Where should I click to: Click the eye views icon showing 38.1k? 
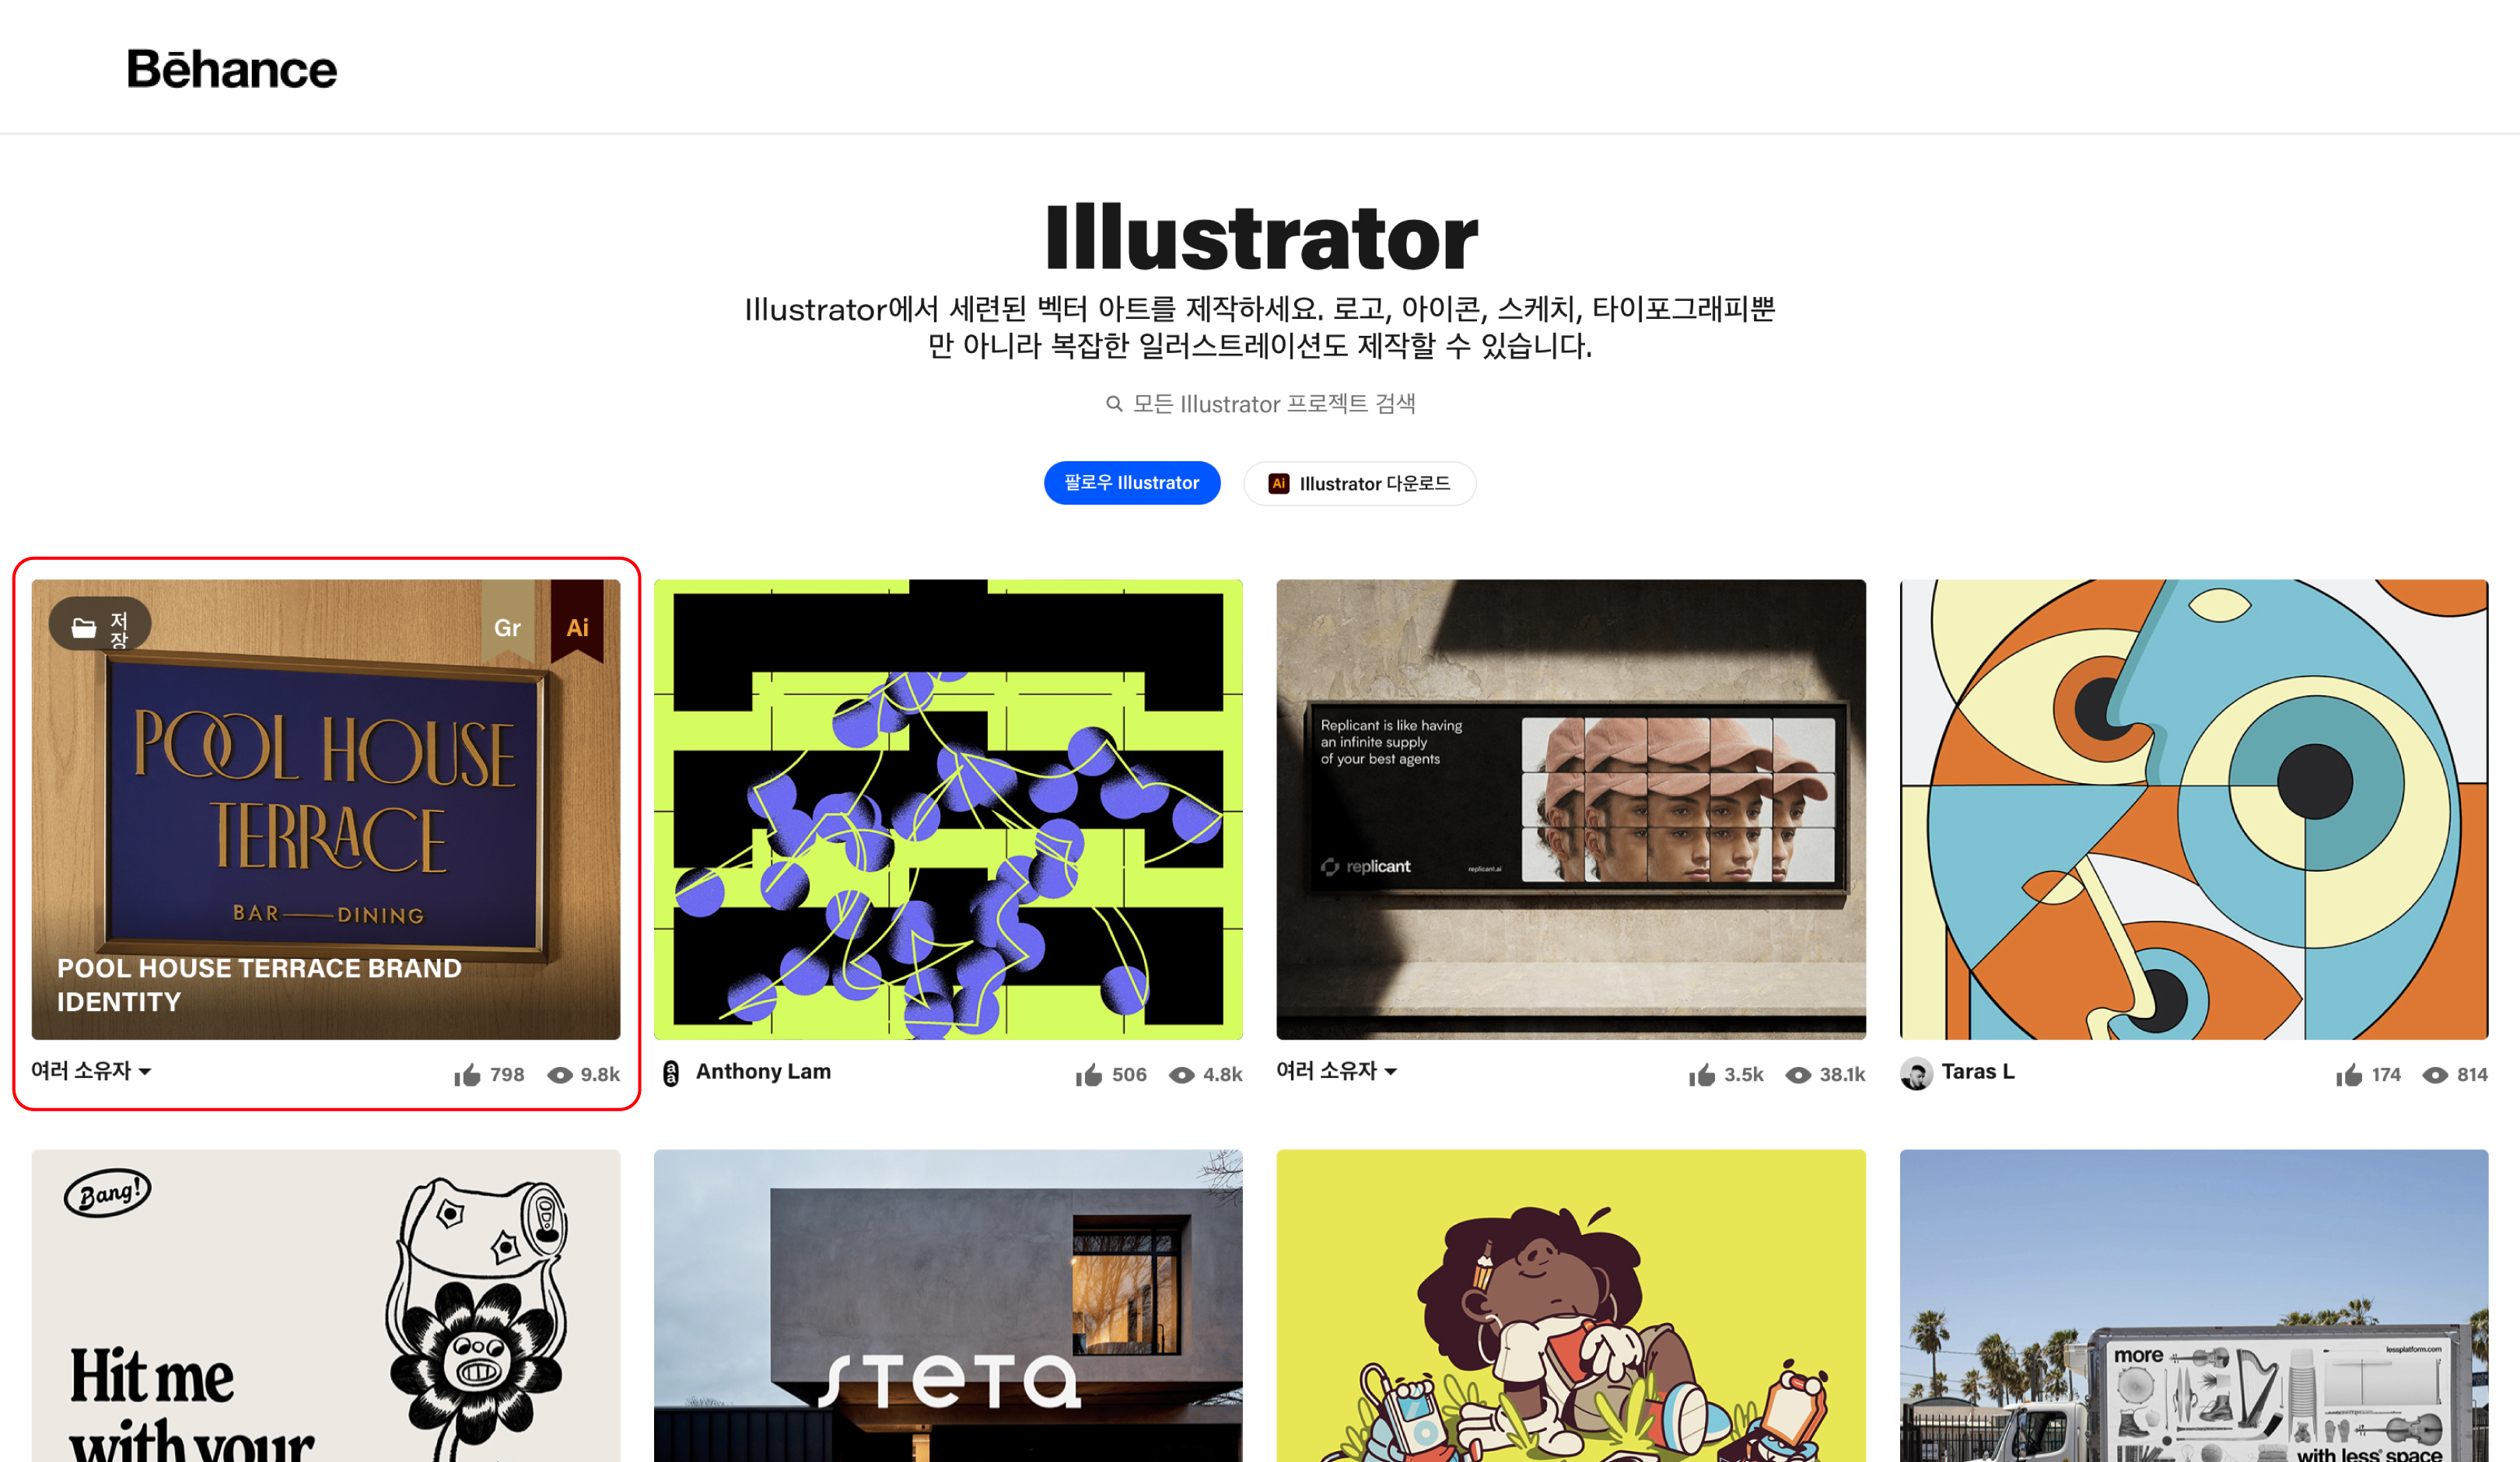(1798, 1075)
